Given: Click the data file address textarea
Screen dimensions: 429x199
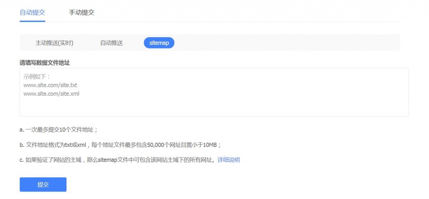Looking at the screenshot, I should [214, 92].
